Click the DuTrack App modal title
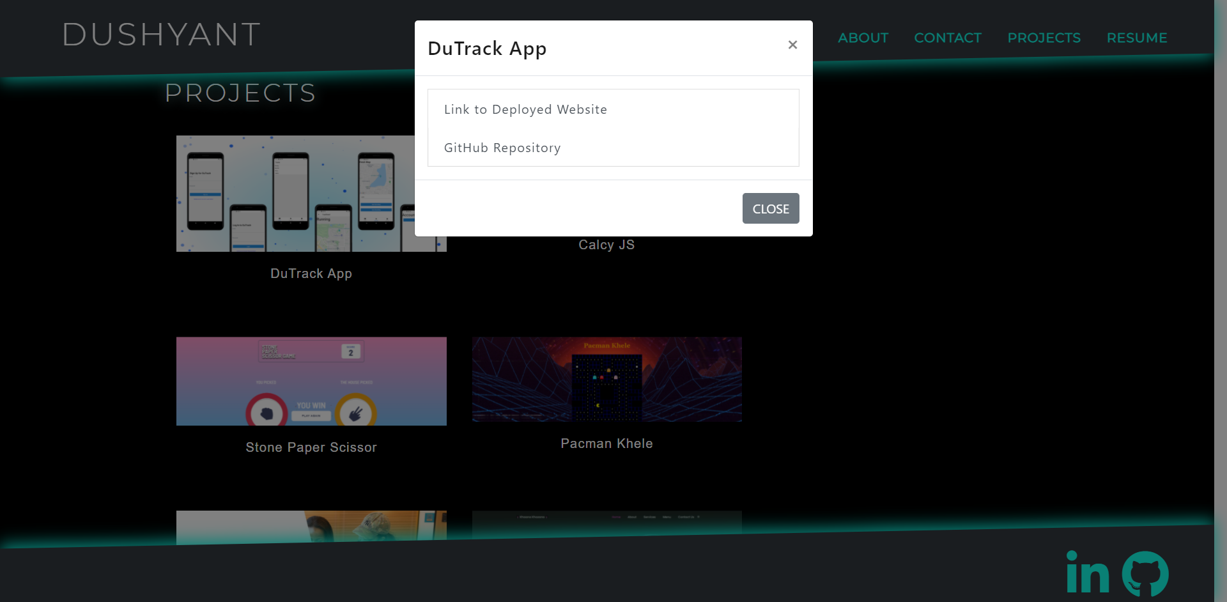1227x602 pixels. point(488,48)
